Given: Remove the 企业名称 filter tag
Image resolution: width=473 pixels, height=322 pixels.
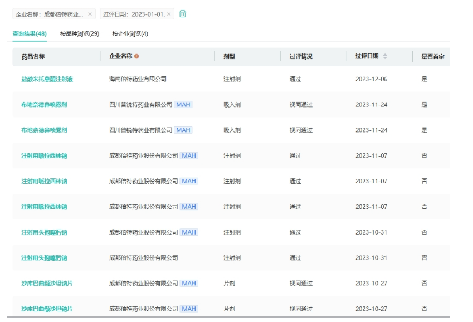Looking at the screenshot, I should pos(90,14).
